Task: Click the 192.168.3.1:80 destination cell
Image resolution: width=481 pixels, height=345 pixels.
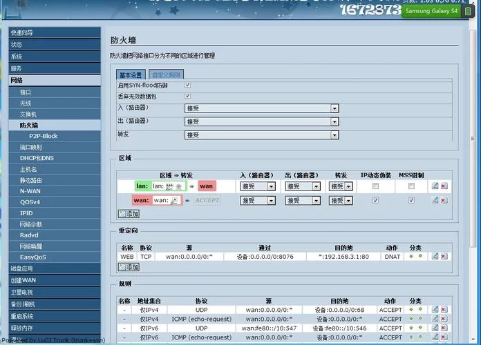Action: pos(343,257)
